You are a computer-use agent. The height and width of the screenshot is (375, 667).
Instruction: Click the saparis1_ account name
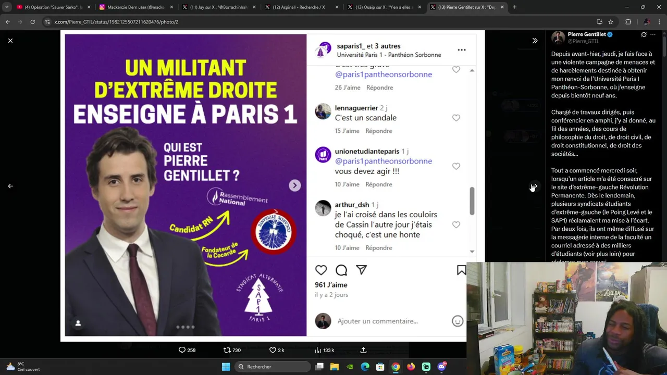tap(351, 46)
